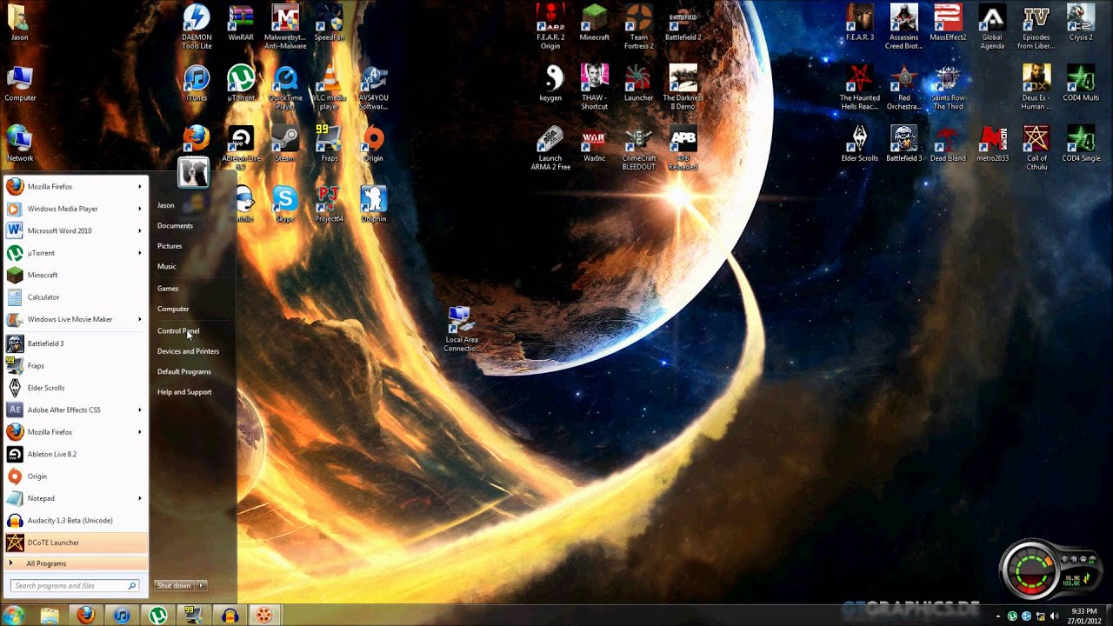Open the Skype desktop icon
This screenshot has width=1113, height=626.
pyautogui.click(x=285, y=205)
